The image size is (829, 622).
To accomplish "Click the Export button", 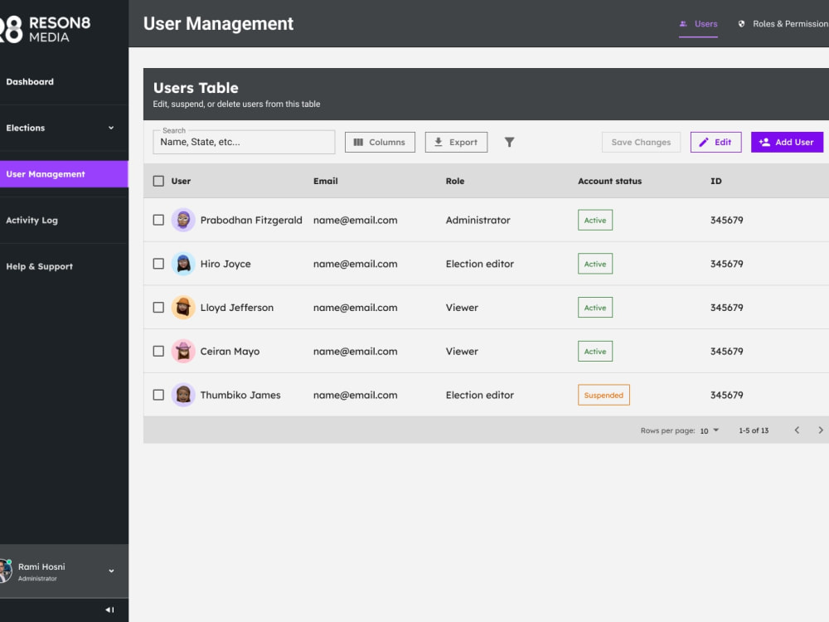I will click(456, 143).
